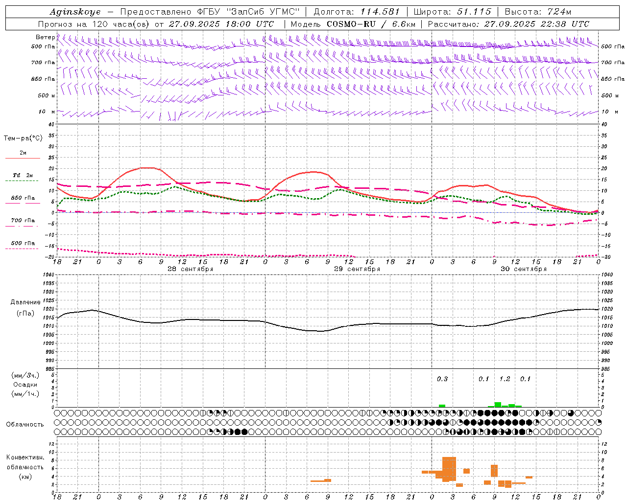
Task: Click the tallest orange convective cloud bar
Action: click(x=449, y=469)
